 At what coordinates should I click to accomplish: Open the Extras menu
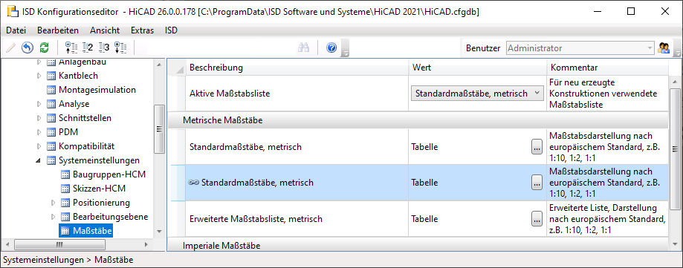click(143, 30)
